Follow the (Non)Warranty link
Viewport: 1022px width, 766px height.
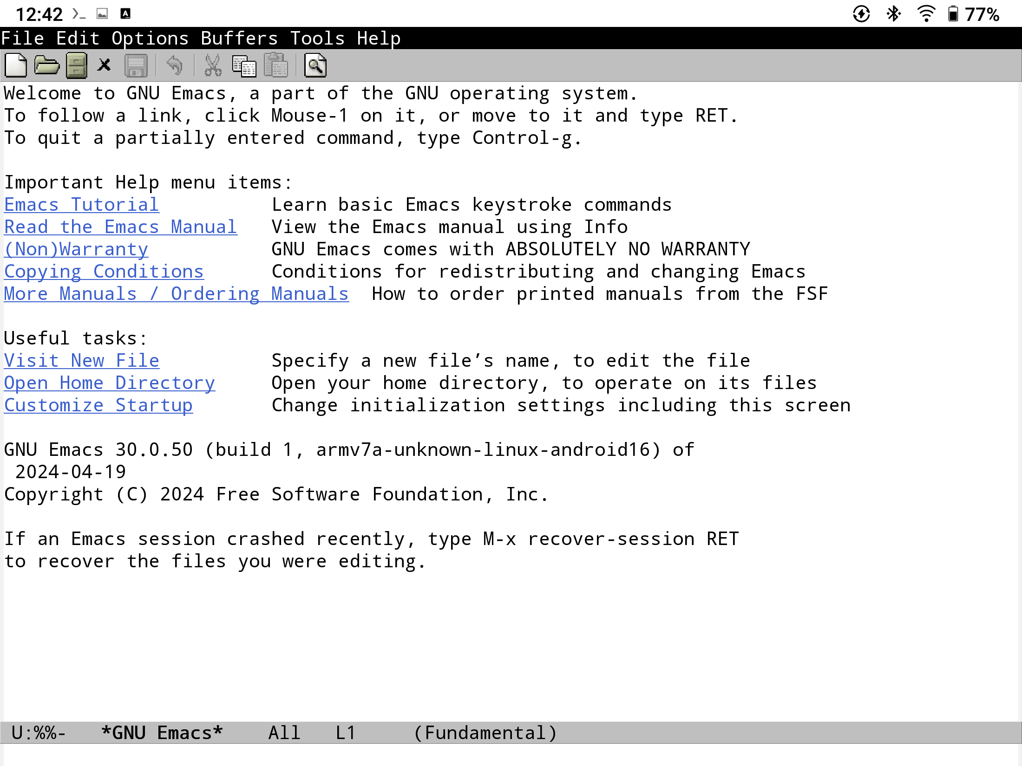tap(76, 249)
